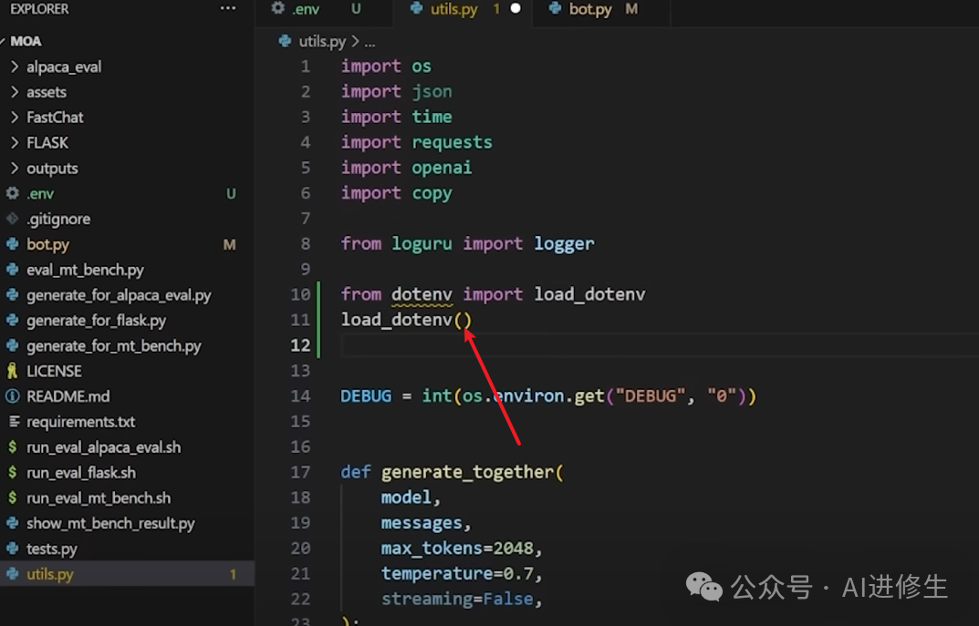Click the unsaved dot on utils.py tab
The width and height of the screenshot is (979, 626).
pos(516,9)
